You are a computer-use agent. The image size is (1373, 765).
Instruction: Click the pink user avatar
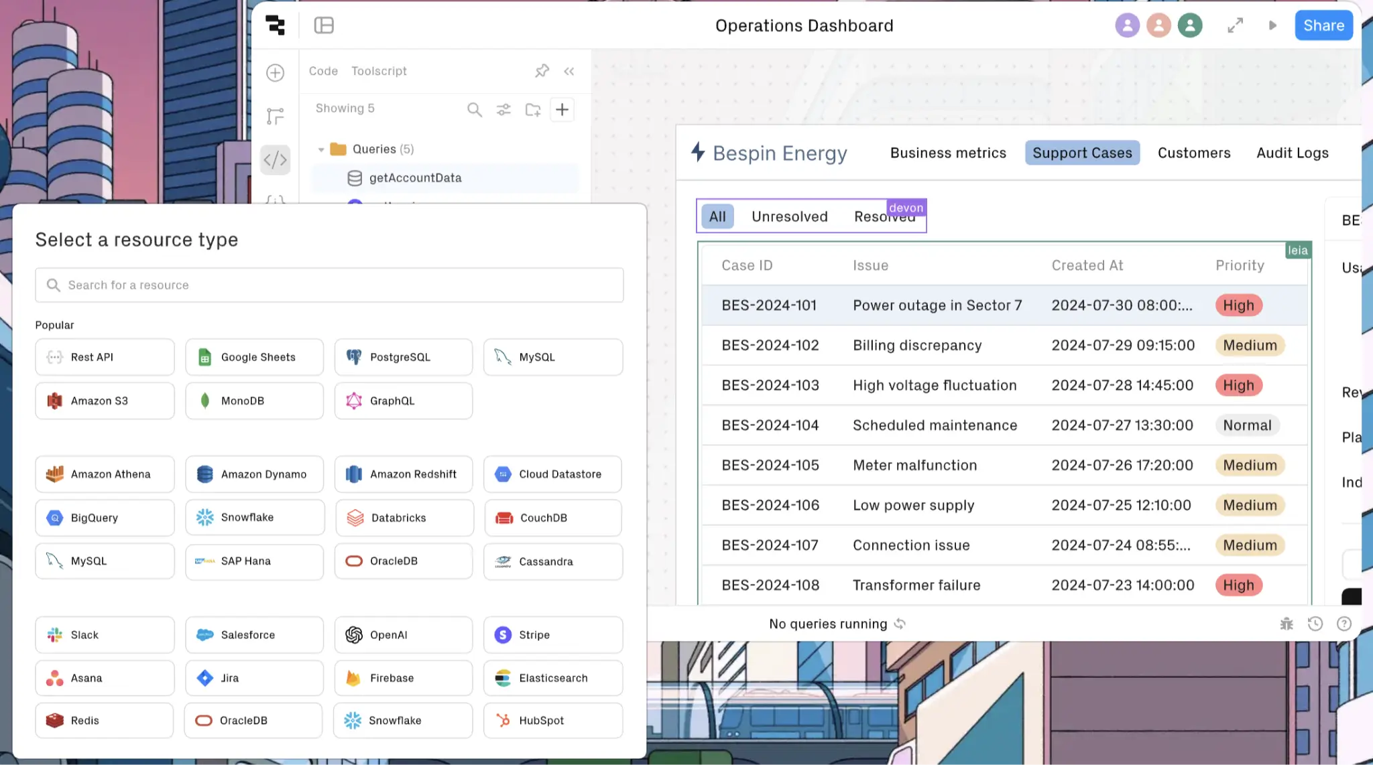[1158, 25]
